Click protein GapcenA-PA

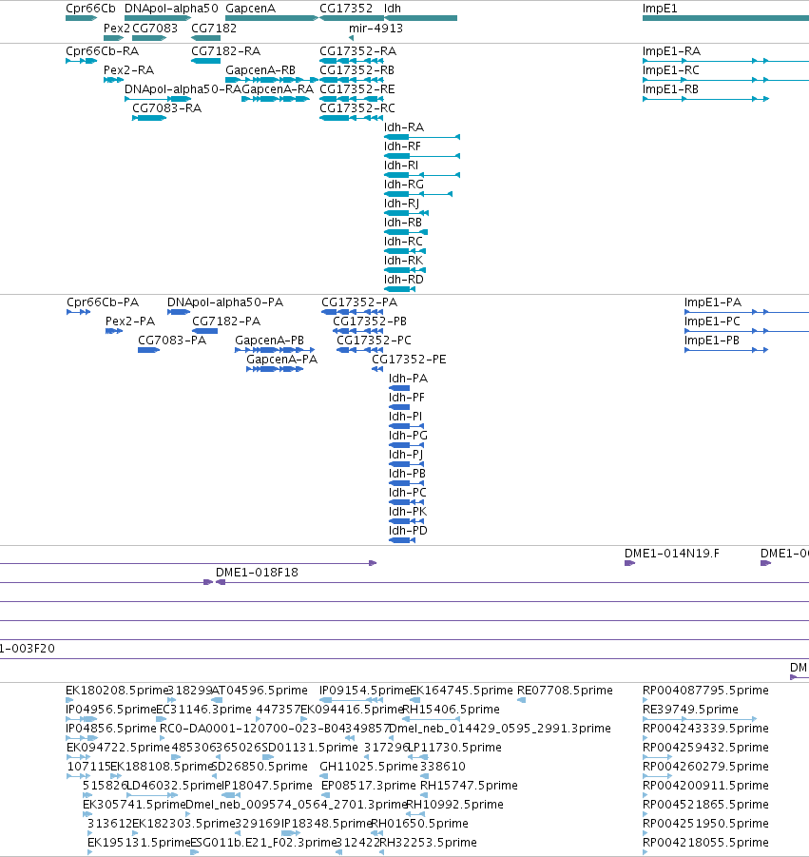[281, 360]
